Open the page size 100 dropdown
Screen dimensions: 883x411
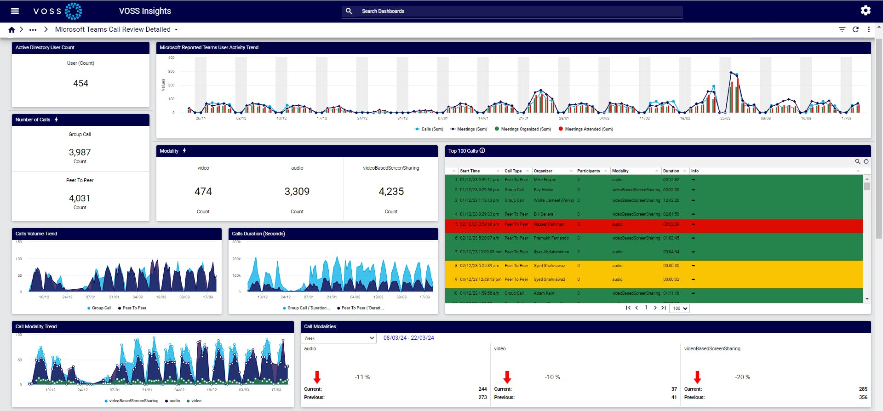click(679, 308)
